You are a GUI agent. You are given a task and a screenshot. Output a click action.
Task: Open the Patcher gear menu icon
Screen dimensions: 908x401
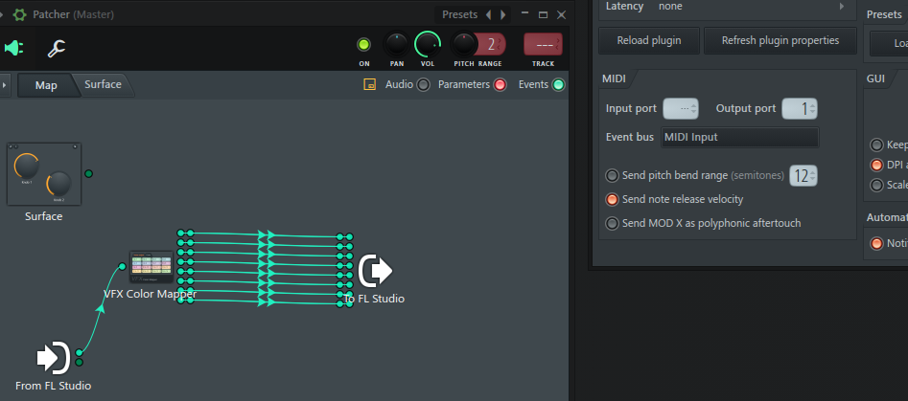[x=20, y=14]
